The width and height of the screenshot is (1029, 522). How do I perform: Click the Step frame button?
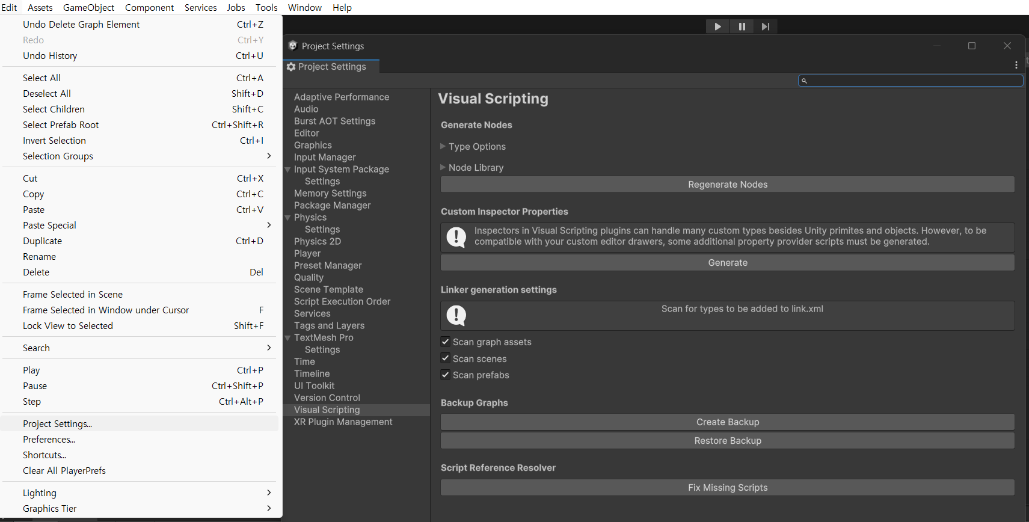pyautogui.click(x=765, y=26)
